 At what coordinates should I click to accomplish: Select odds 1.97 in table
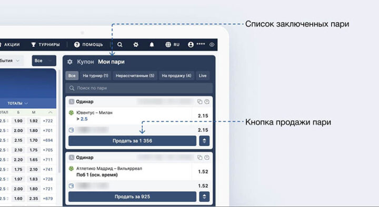(x=18, y=179)
